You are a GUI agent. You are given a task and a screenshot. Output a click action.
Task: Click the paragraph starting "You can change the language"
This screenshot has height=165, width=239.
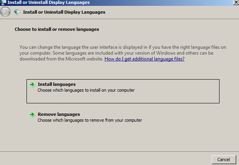click(123, 53)
